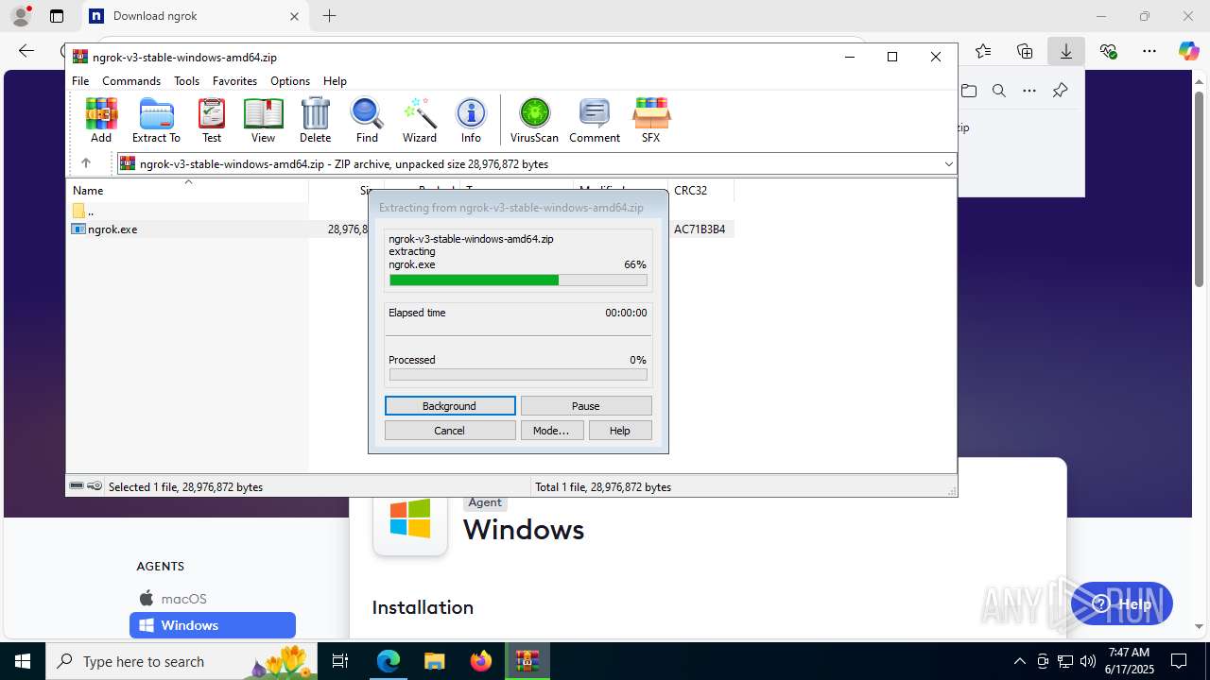Image resolution: width=1210 pixels, height=680 pixels.
Task: Cancel the extraction
Action: (x=450, y=431)
